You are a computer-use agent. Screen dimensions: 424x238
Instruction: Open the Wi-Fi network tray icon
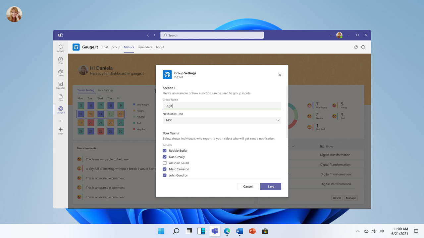[374, 231]
